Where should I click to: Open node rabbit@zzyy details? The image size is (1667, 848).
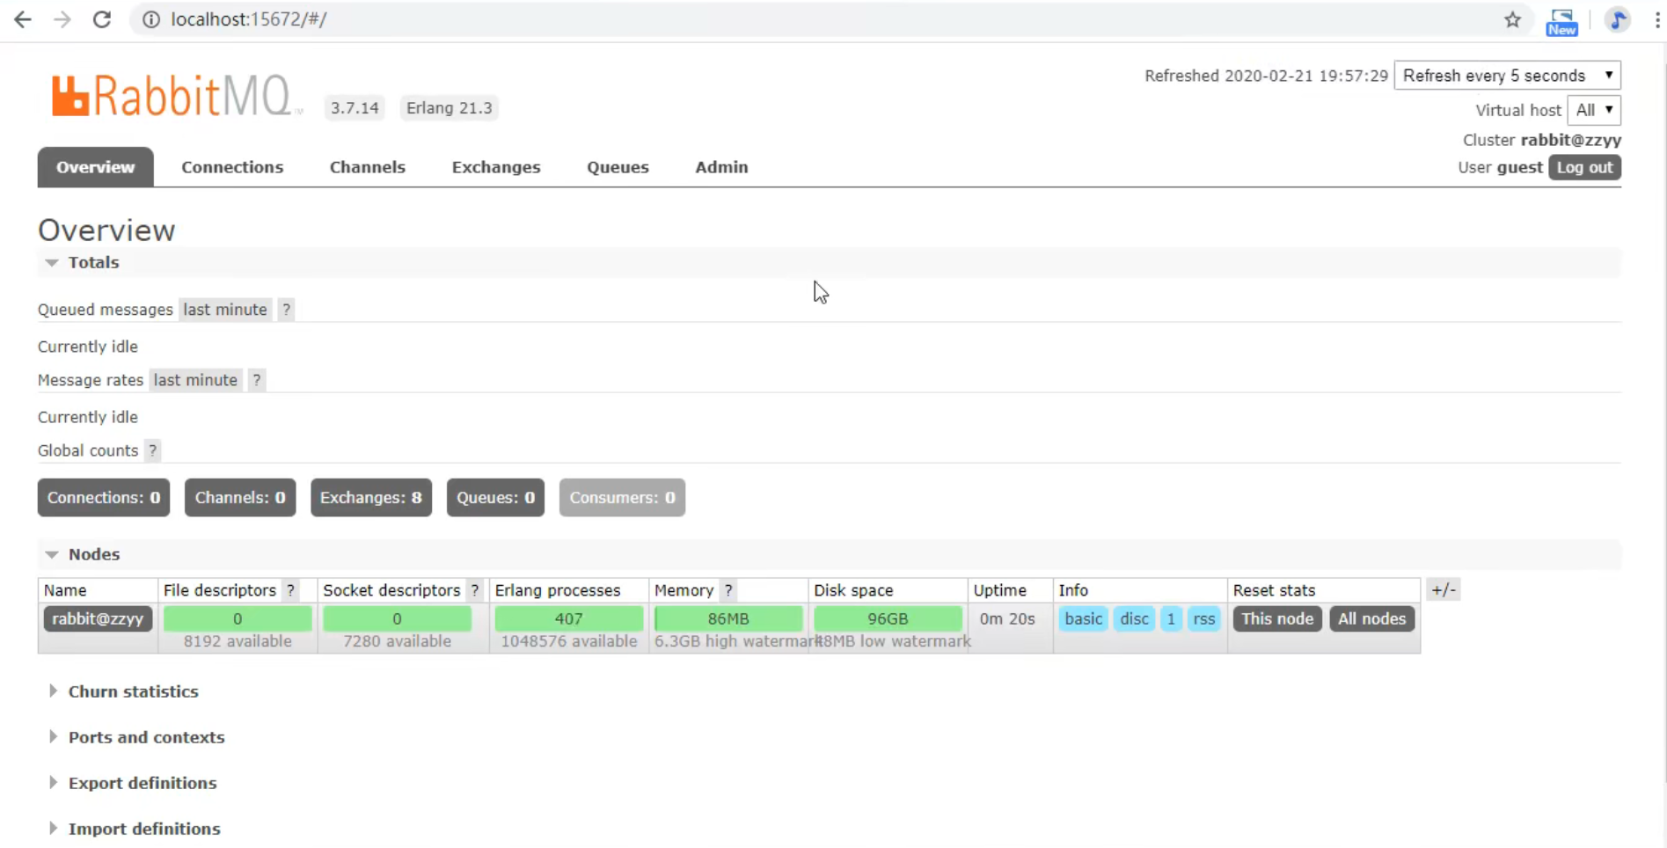pyautogui.click(x=98, y=618)
